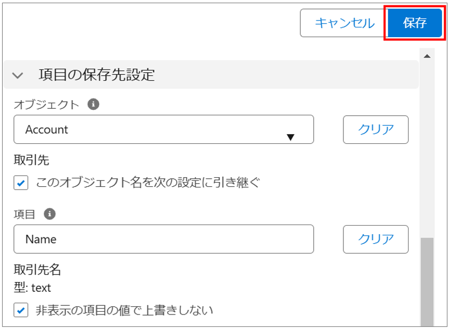Focus the Name item input field

click(163, 239)
